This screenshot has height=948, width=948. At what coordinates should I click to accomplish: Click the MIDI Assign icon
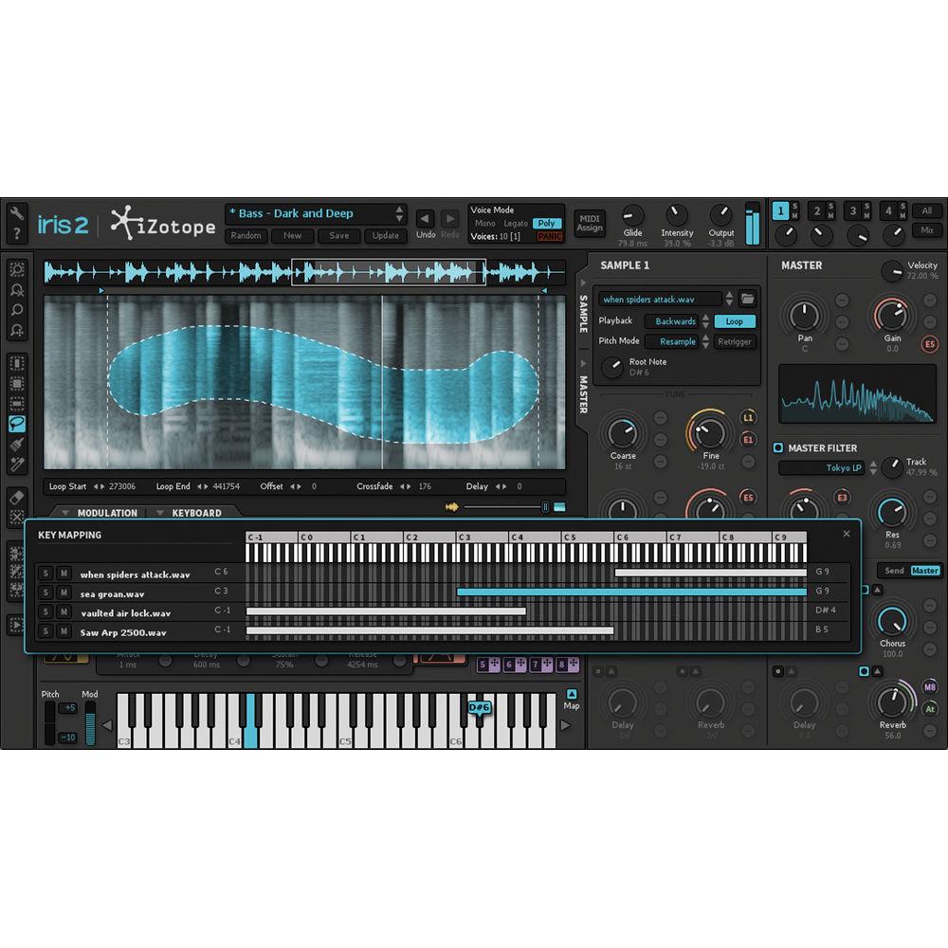(590, 221)
